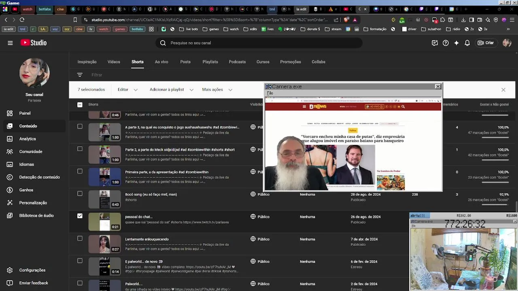
Task: Show more bookmarks with the chevron
Action: tap(508, 29)
